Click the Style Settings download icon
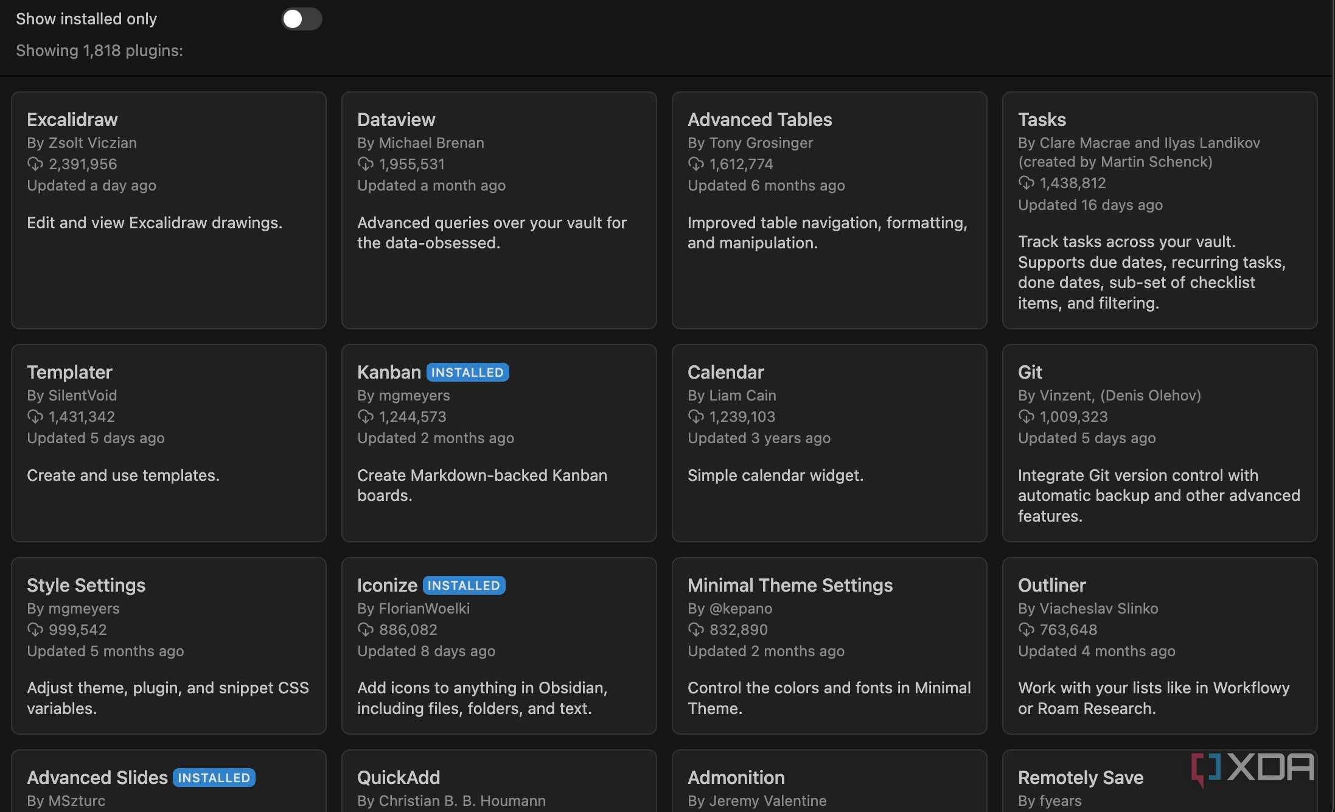The image size is (1335, 812). (x=35, y=630)
